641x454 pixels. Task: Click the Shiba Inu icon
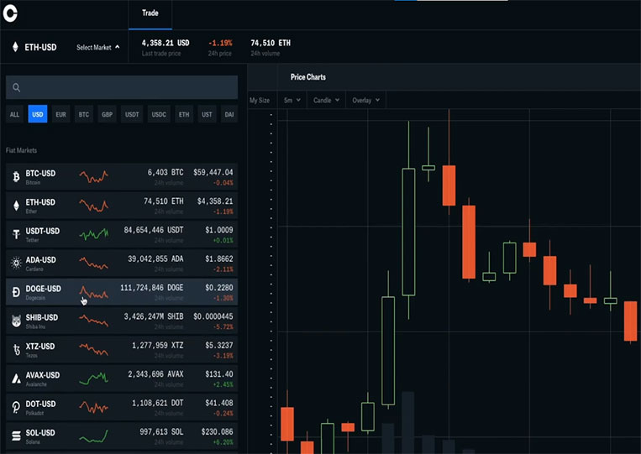pos(16,321)
